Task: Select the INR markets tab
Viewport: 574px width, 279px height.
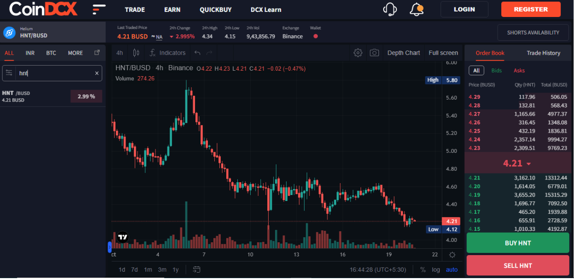Action: [30, 53]
